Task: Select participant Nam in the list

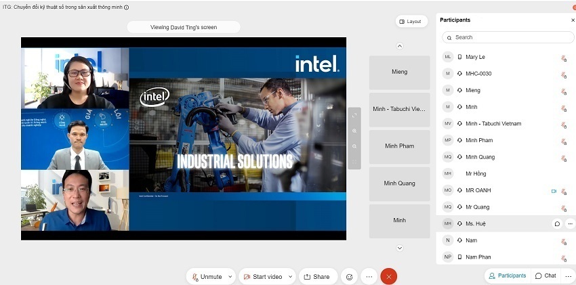Action: tap(506, 240)
